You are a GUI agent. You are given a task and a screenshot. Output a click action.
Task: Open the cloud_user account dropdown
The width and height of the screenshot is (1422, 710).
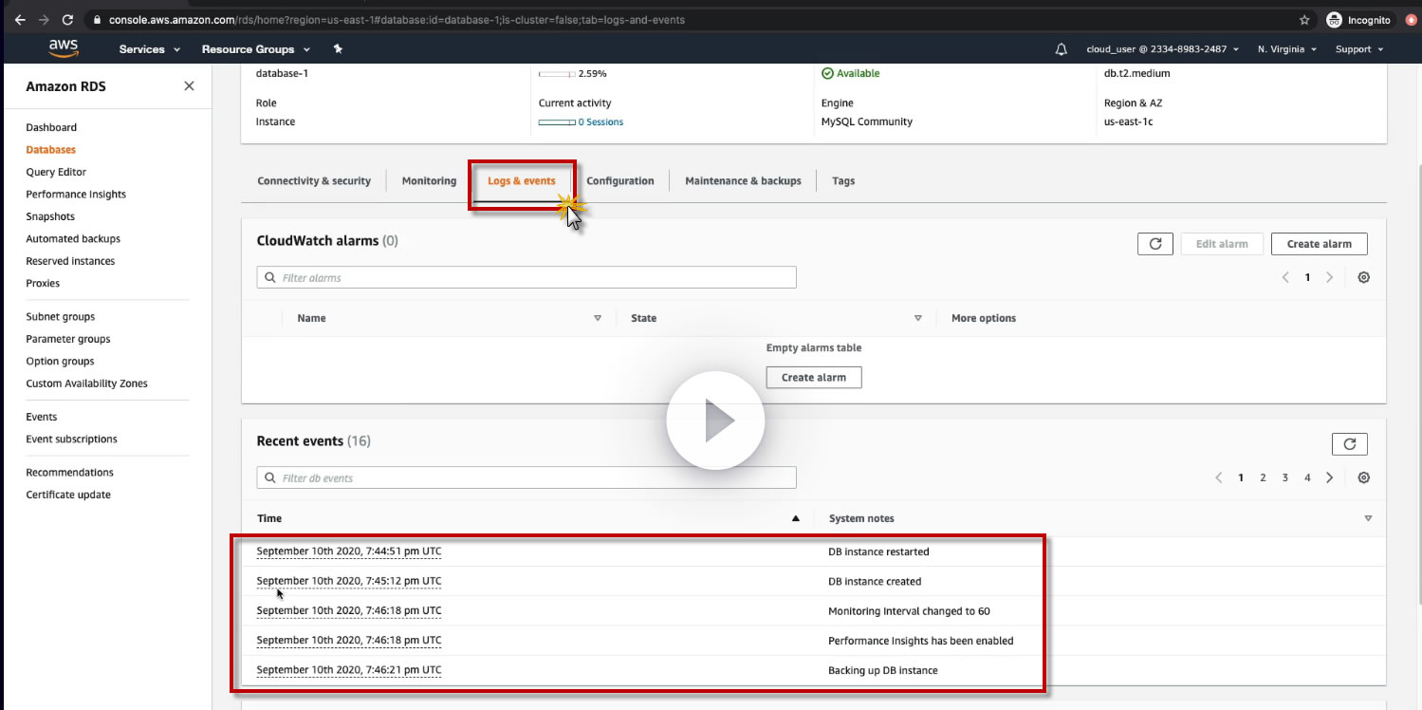(1163, 49)
